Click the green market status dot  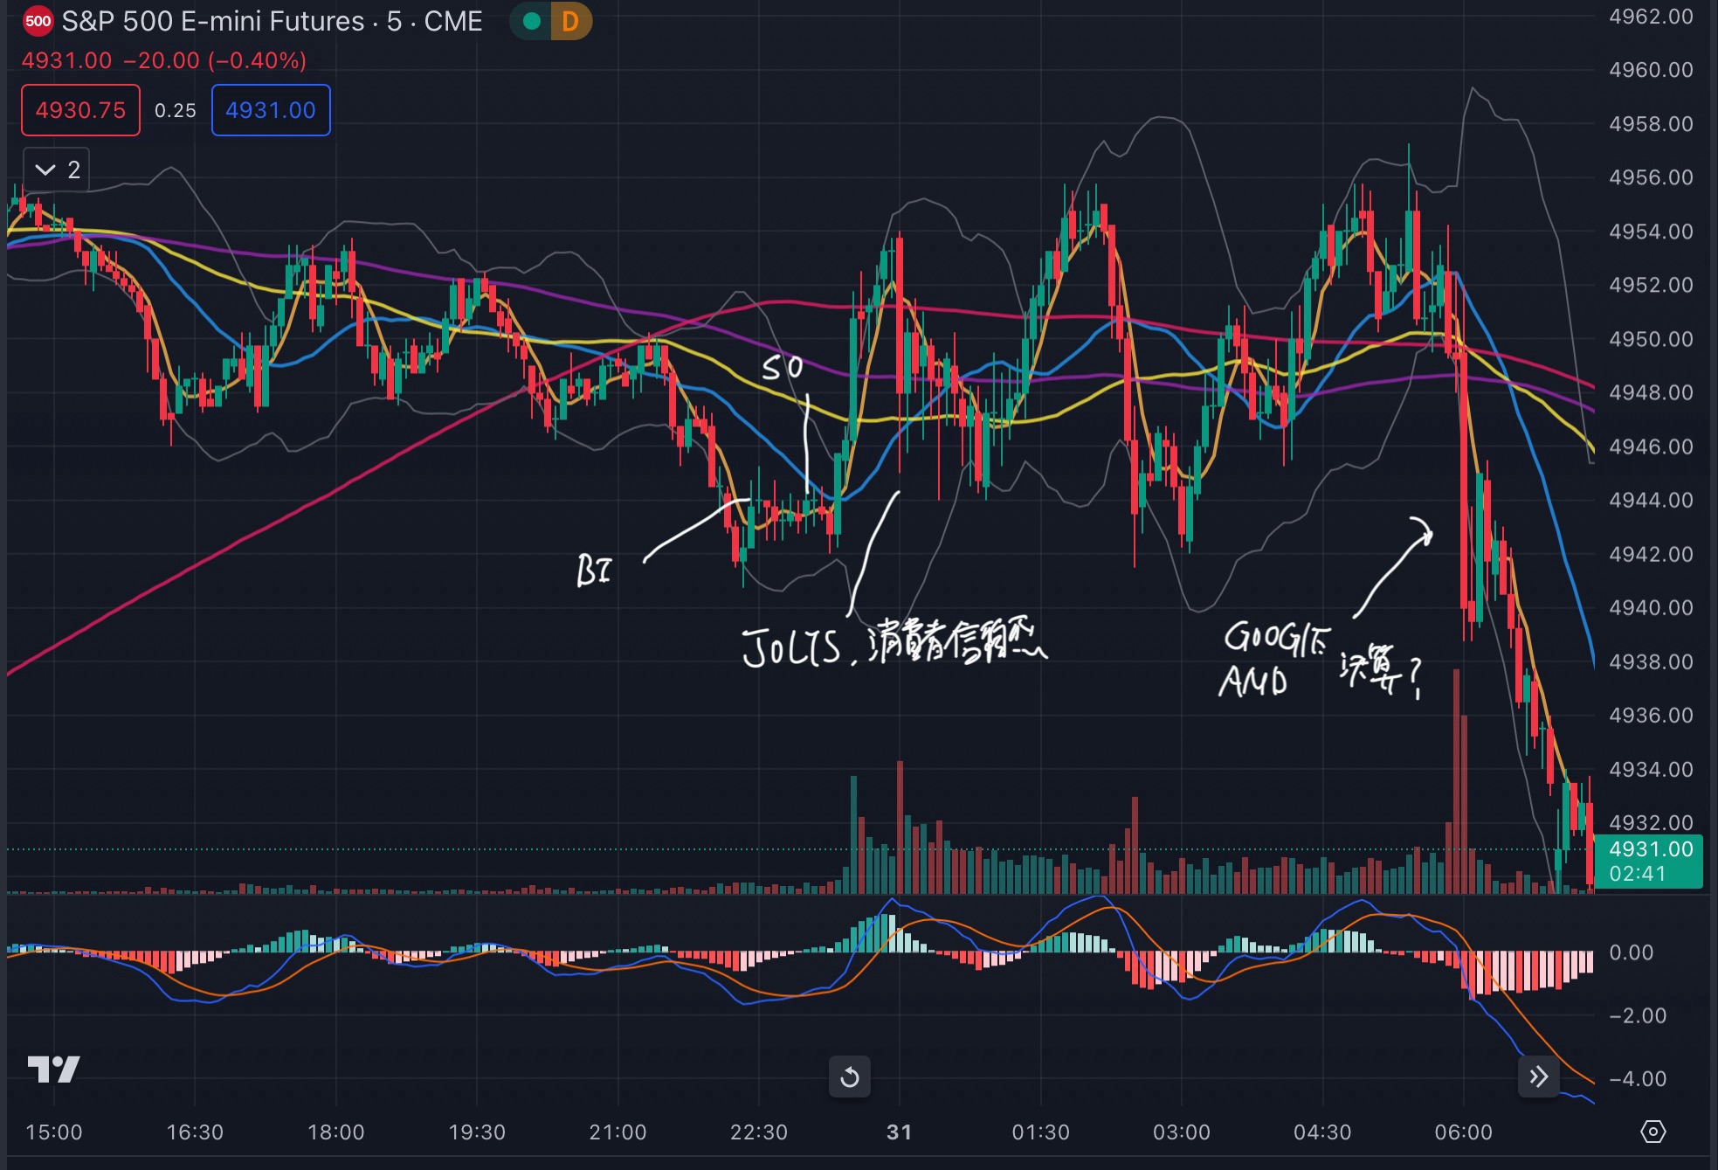pos(531,21)
